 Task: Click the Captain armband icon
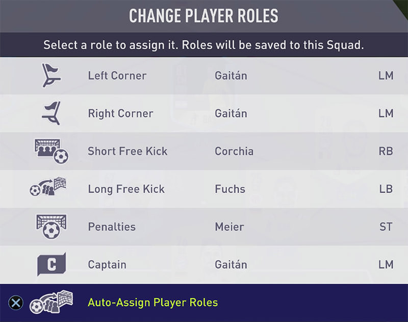(51, 265)
